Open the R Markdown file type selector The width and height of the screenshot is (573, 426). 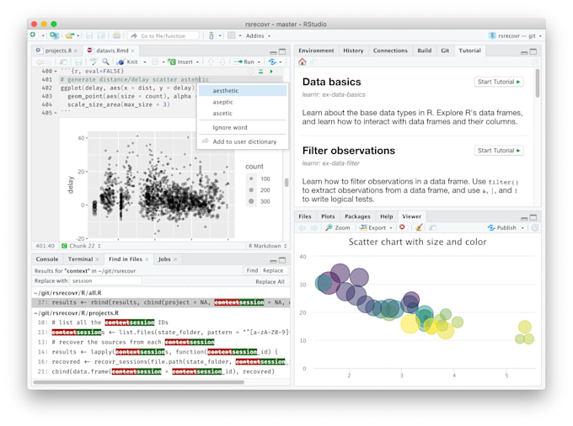point(268,246)
